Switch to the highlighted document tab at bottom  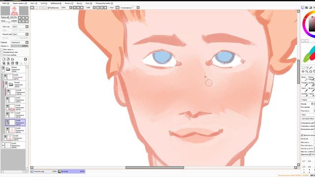pyautogui.click(x=71, y=172)
